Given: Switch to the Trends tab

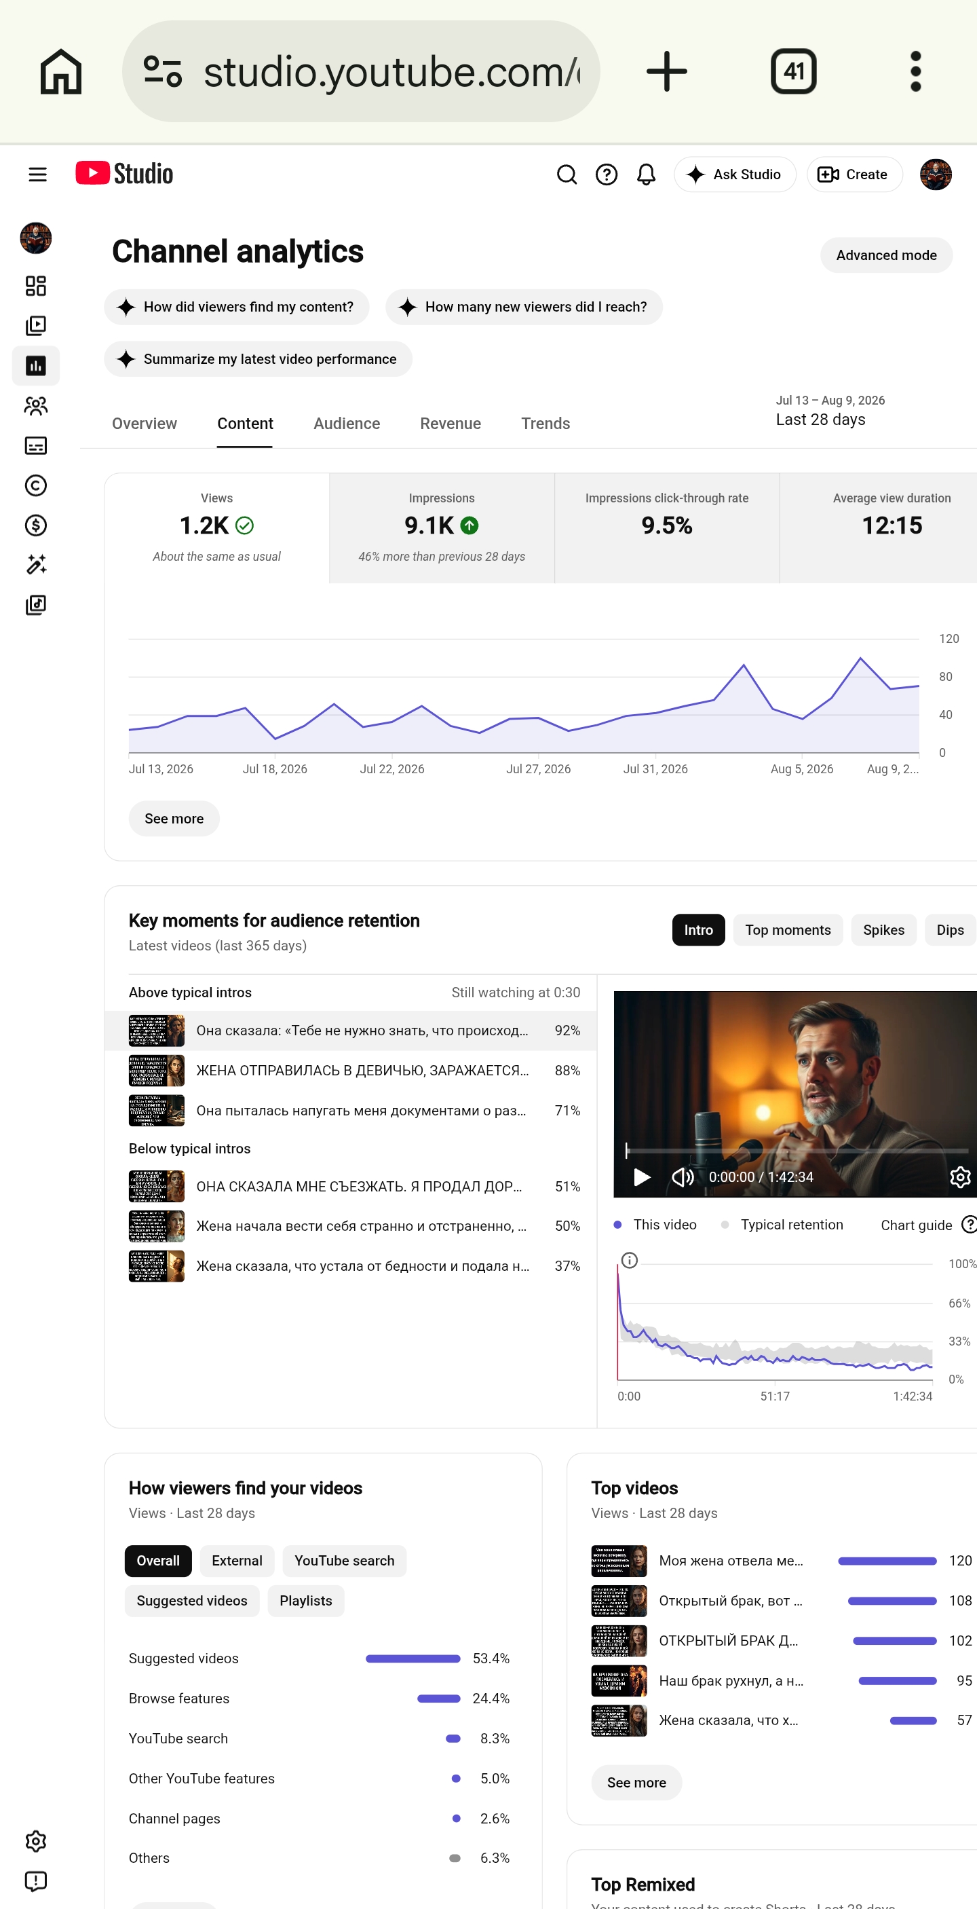Looking at the screenshot, I should click(546, 423).
